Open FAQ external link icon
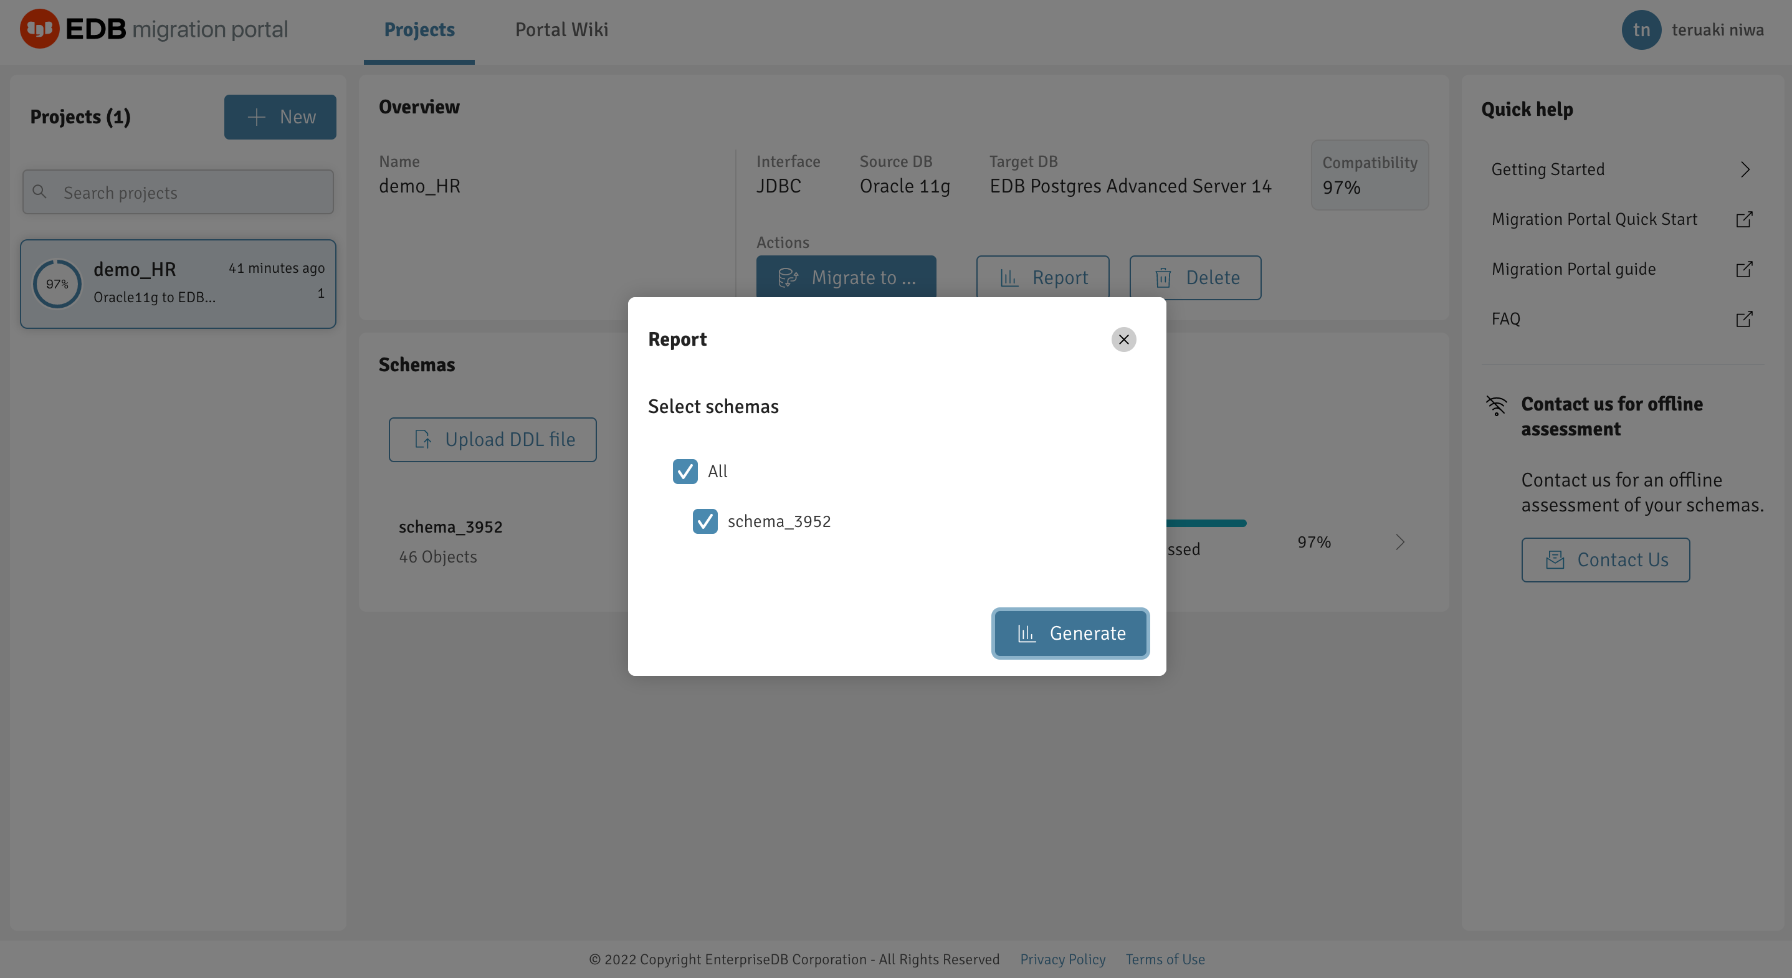The width and height of the screenshot is (1792, 978). pos(1743,320)
